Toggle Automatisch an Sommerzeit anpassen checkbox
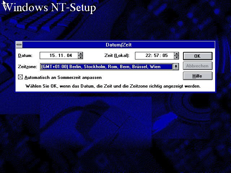Image resolution: width=231 pixels, height=173 pixels. tap(20, 77)
